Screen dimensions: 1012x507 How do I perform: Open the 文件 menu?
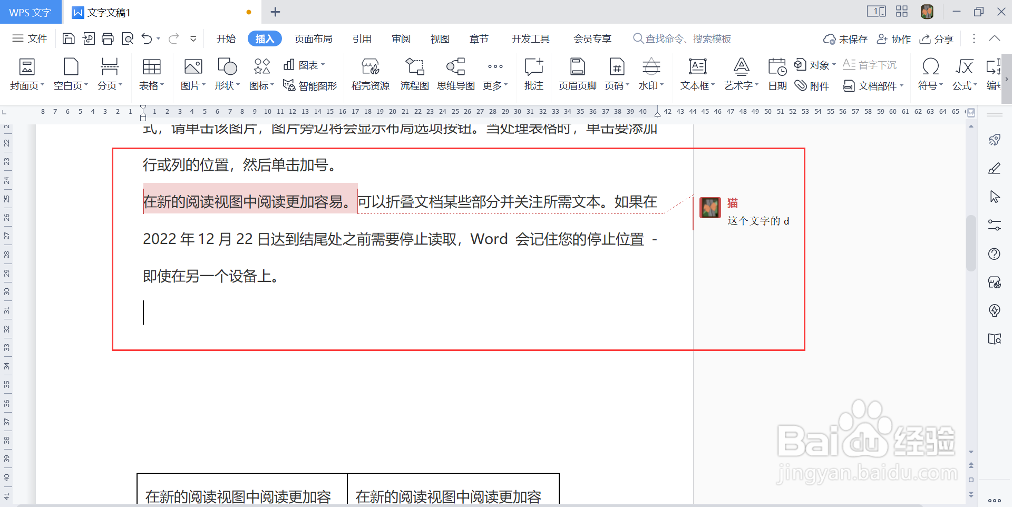point(30,38)
